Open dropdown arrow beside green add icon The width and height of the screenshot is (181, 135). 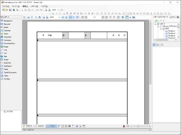pos(158,21)
